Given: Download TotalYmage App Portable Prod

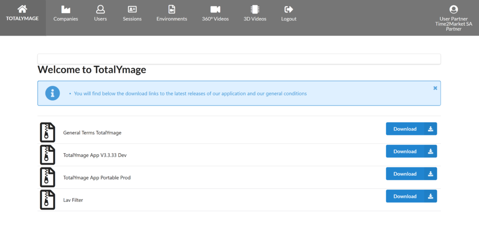Looking at the screenshot, I should pyautogui.click(x=411, y=174).
